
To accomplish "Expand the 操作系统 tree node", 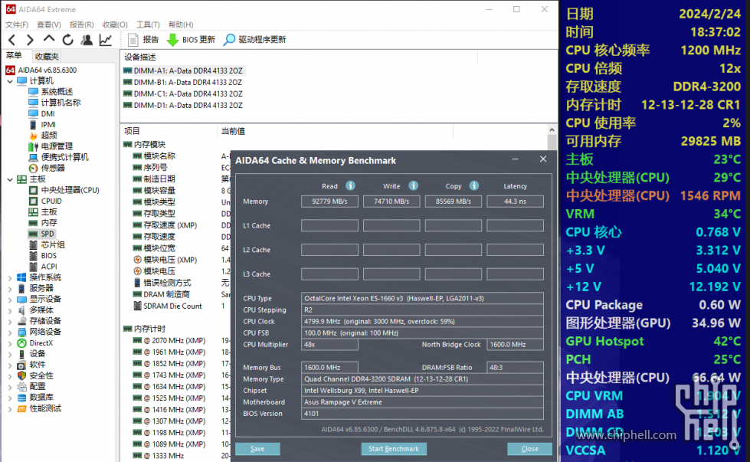I will [10, 277].
